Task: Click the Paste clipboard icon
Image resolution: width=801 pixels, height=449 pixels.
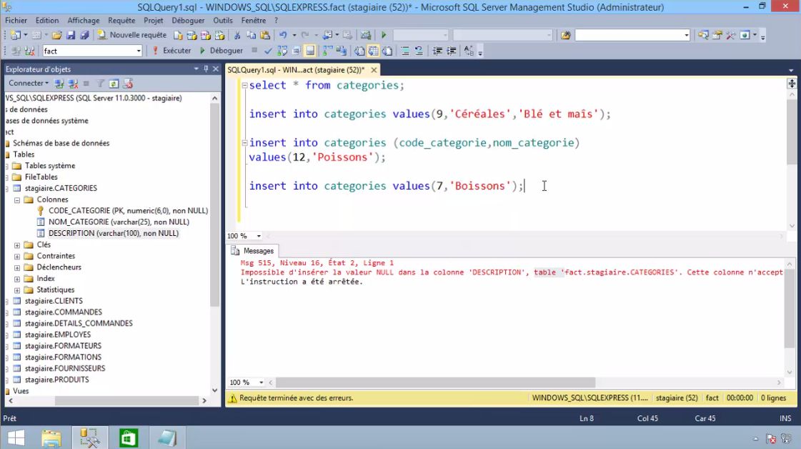Action: coord(265,35)
